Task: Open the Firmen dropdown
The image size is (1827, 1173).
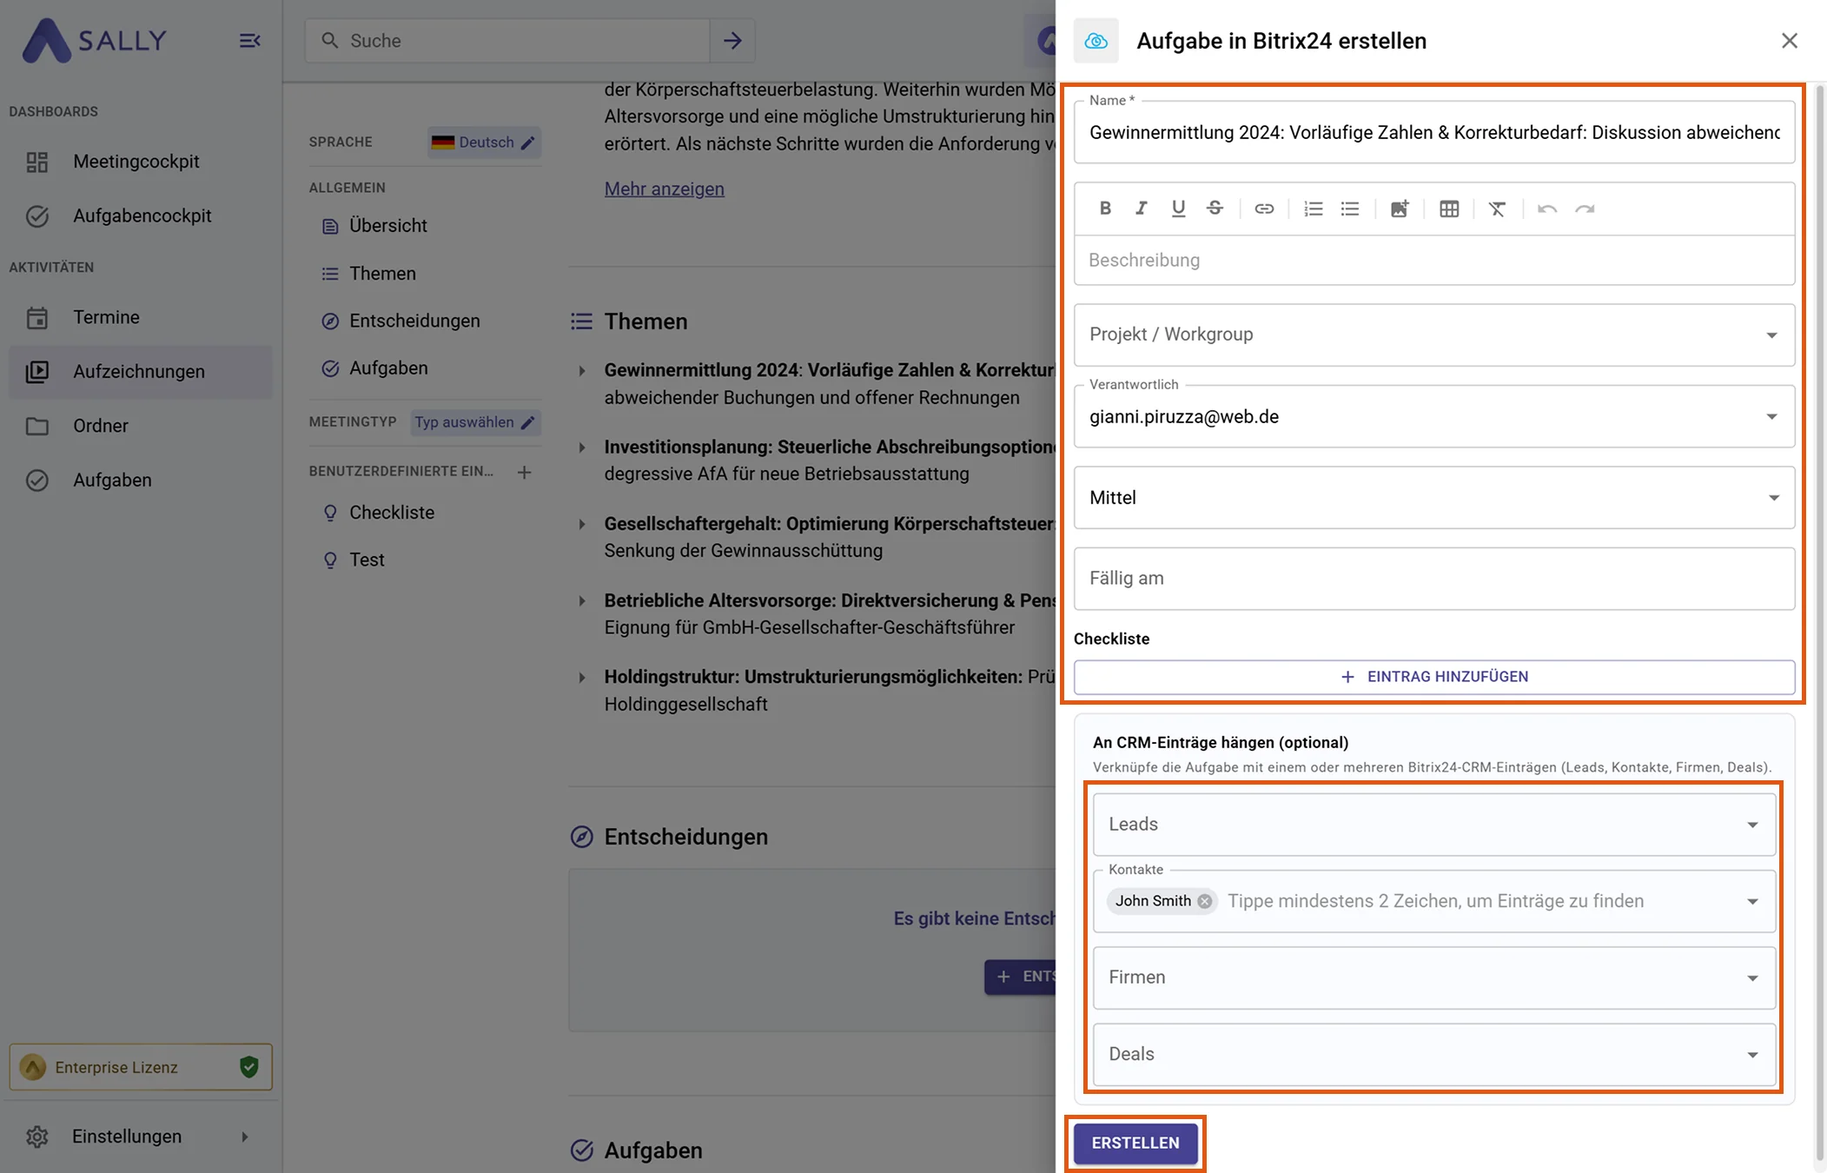Action: point(1434,977)
